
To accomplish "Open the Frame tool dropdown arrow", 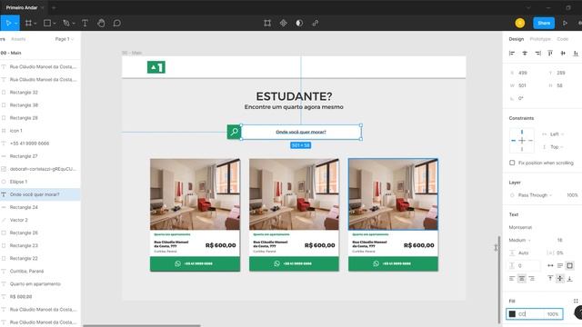I will 35,24.
